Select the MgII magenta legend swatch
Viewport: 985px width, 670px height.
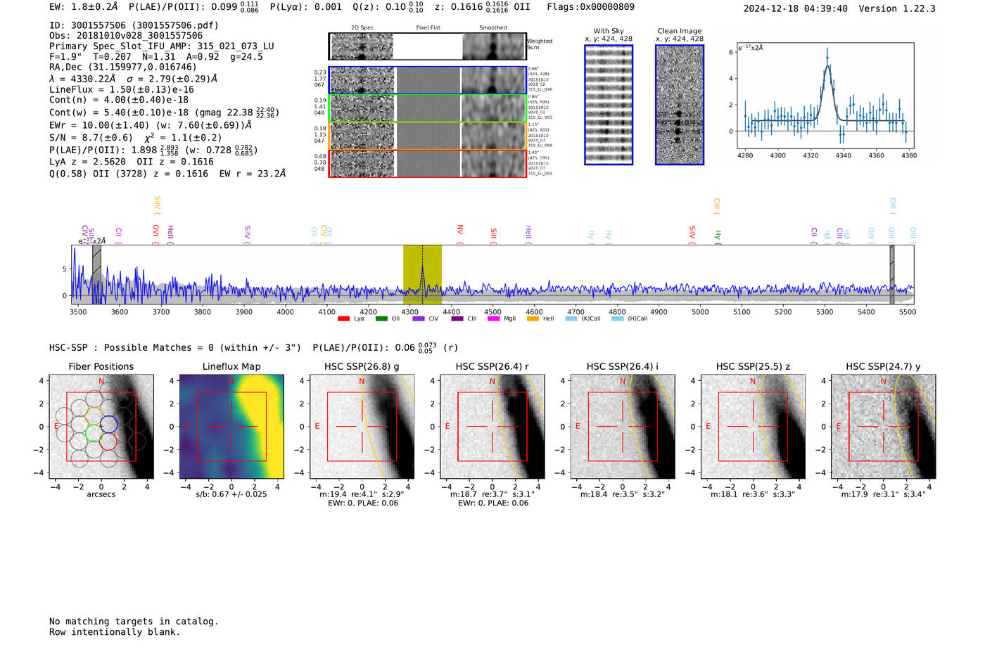(493, 318)
